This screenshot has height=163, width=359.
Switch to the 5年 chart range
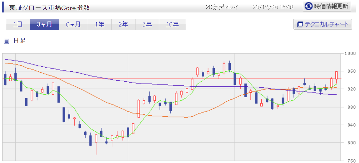coord(147,24)
